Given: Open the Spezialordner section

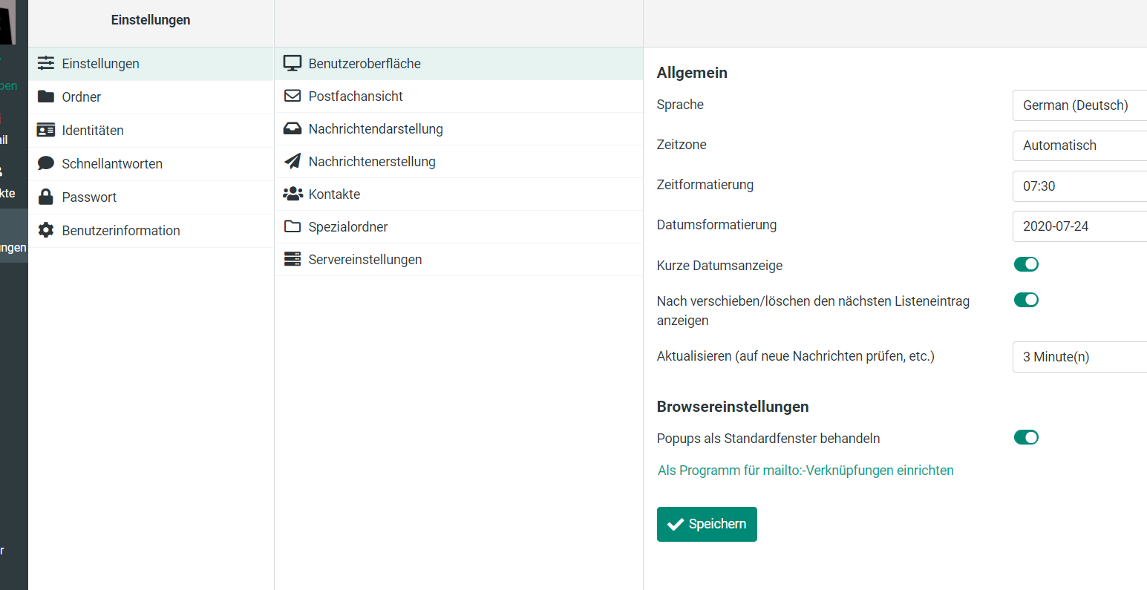Looking at the screenshot, I should point(348,227).
